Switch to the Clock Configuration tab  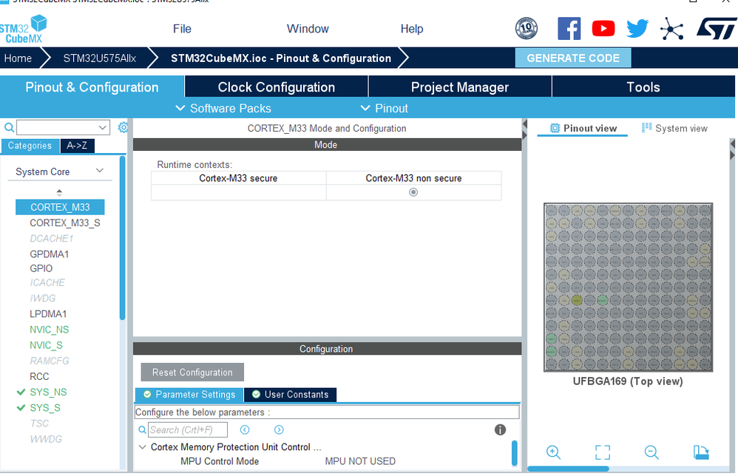277,87
